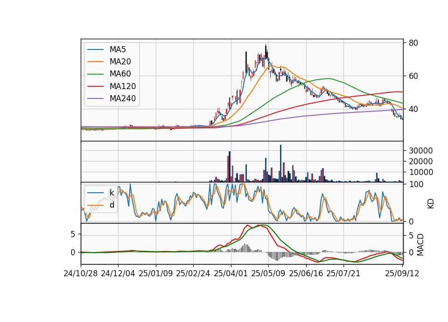
Task: Click the red MA120 legend line
Action: [95, 86]
